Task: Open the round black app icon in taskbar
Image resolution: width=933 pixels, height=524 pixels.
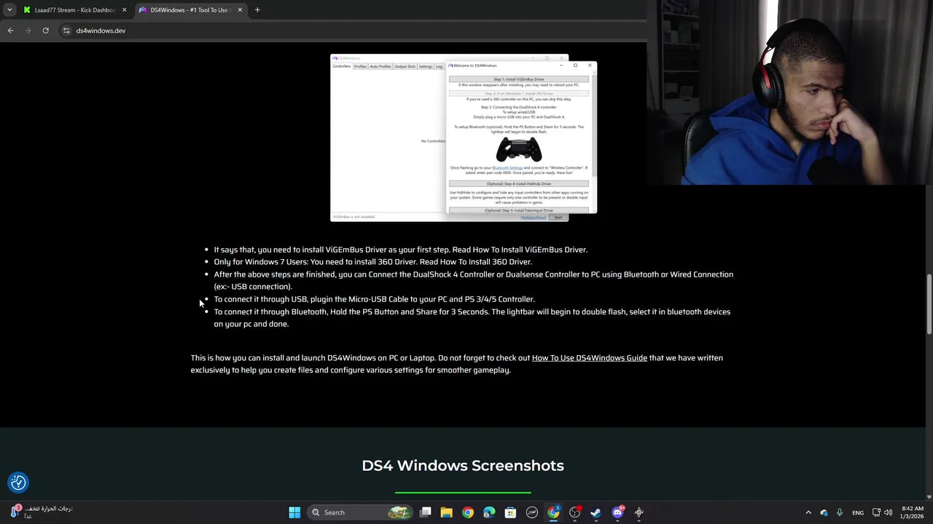Action: point(532,512)
